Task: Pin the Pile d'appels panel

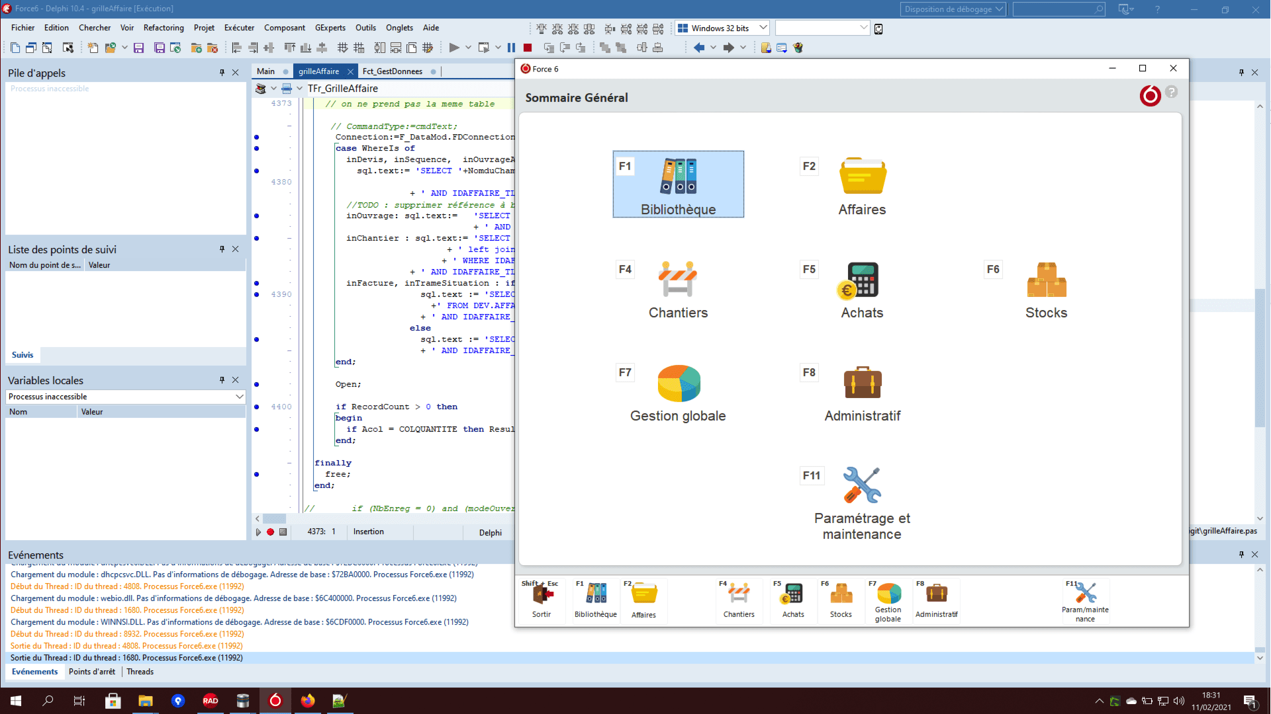Action: pos(222,73)
